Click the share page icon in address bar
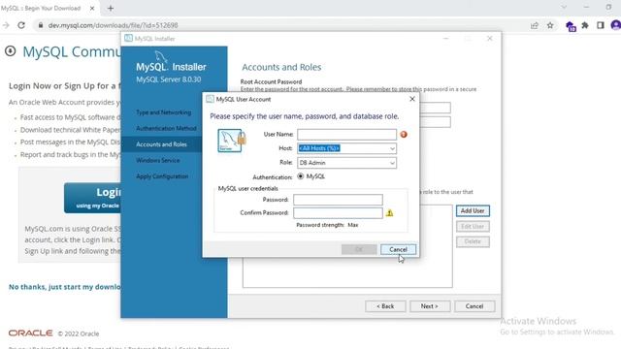The height and width of the screenshot is (349, 621). pos(535,25)
